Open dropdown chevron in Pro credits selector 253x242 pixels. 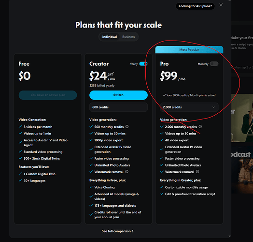[x=213, y=107]
